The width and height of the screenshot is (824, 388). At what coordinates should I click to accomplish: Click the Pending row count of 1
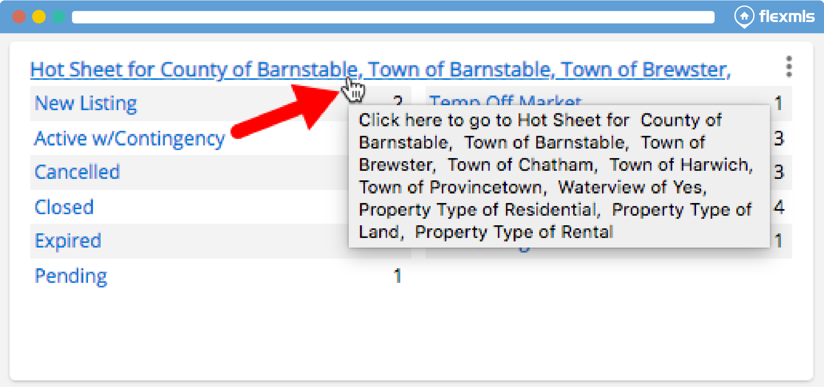(397, 276)
